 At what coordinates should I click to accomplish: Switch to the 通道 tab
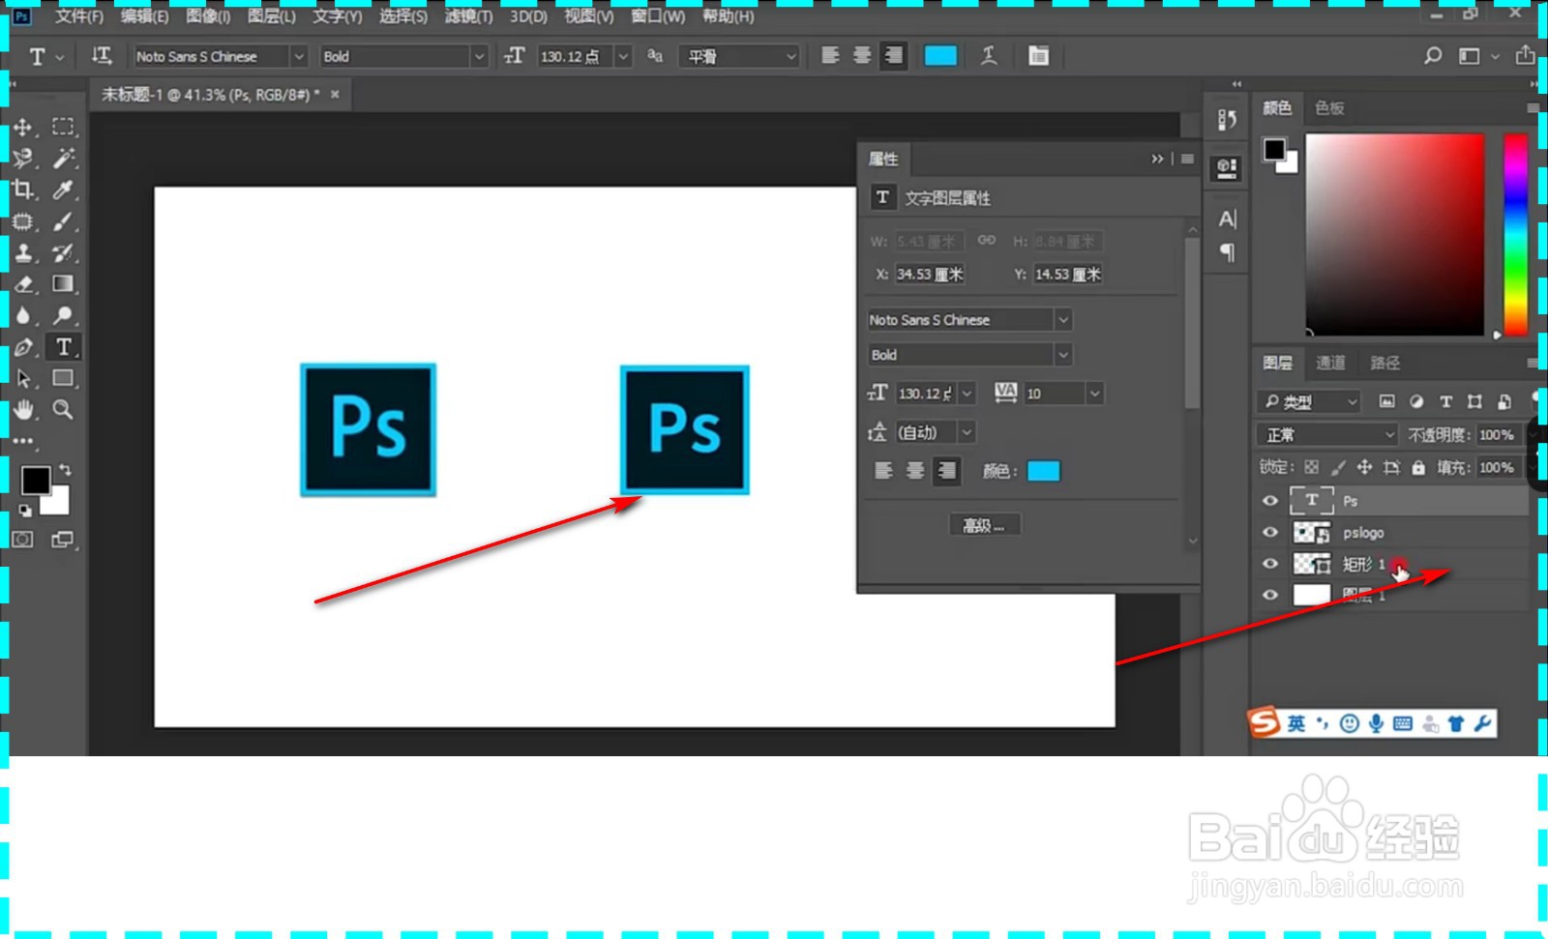(x=1330, y=363)
